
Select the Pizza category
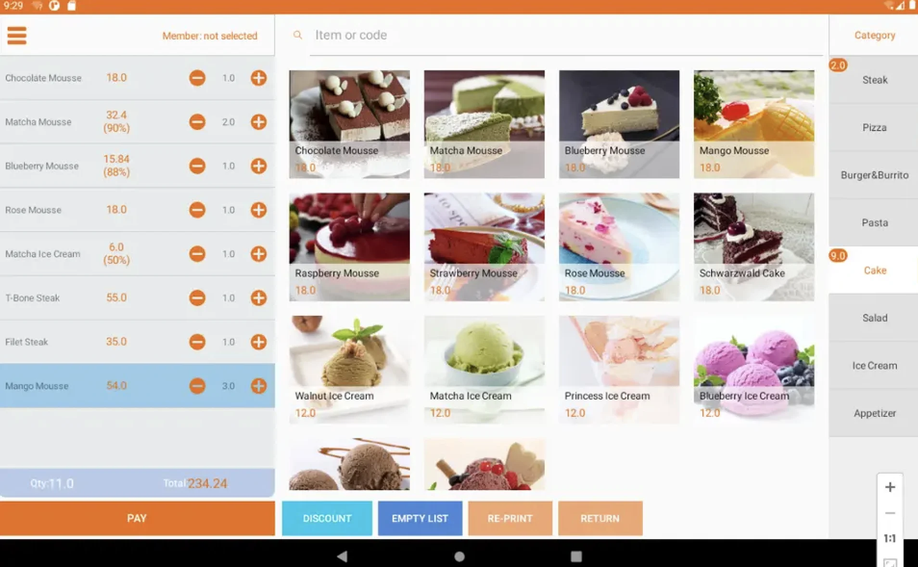(874, 128)
